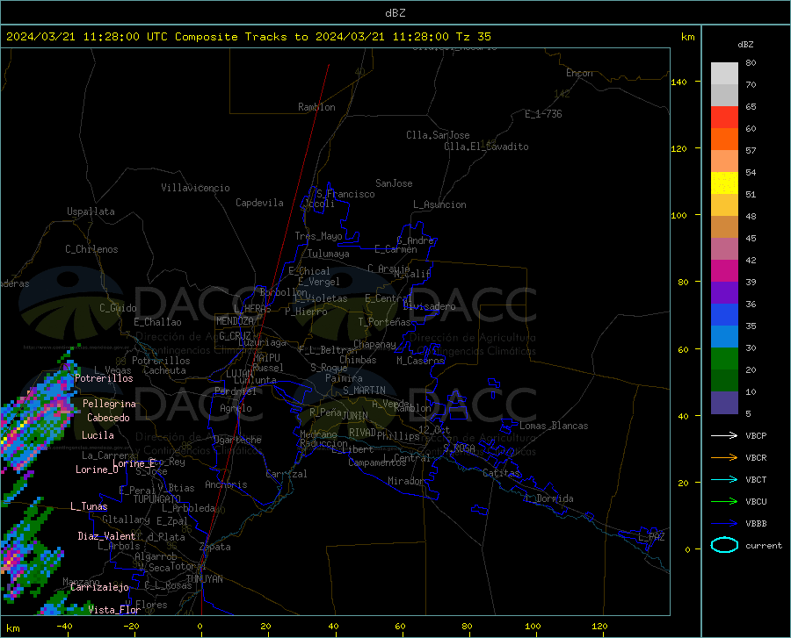Click the white VBCP arrow in legend

pos(724,435)
